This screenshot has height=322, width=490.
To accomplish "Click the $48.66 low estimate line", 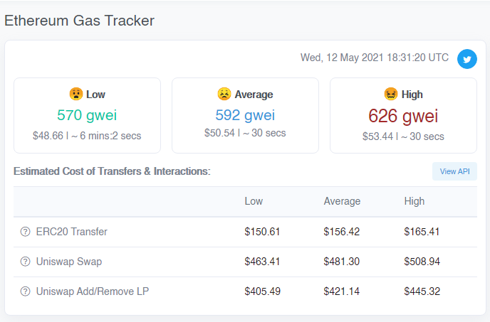I will click(87, 136).
